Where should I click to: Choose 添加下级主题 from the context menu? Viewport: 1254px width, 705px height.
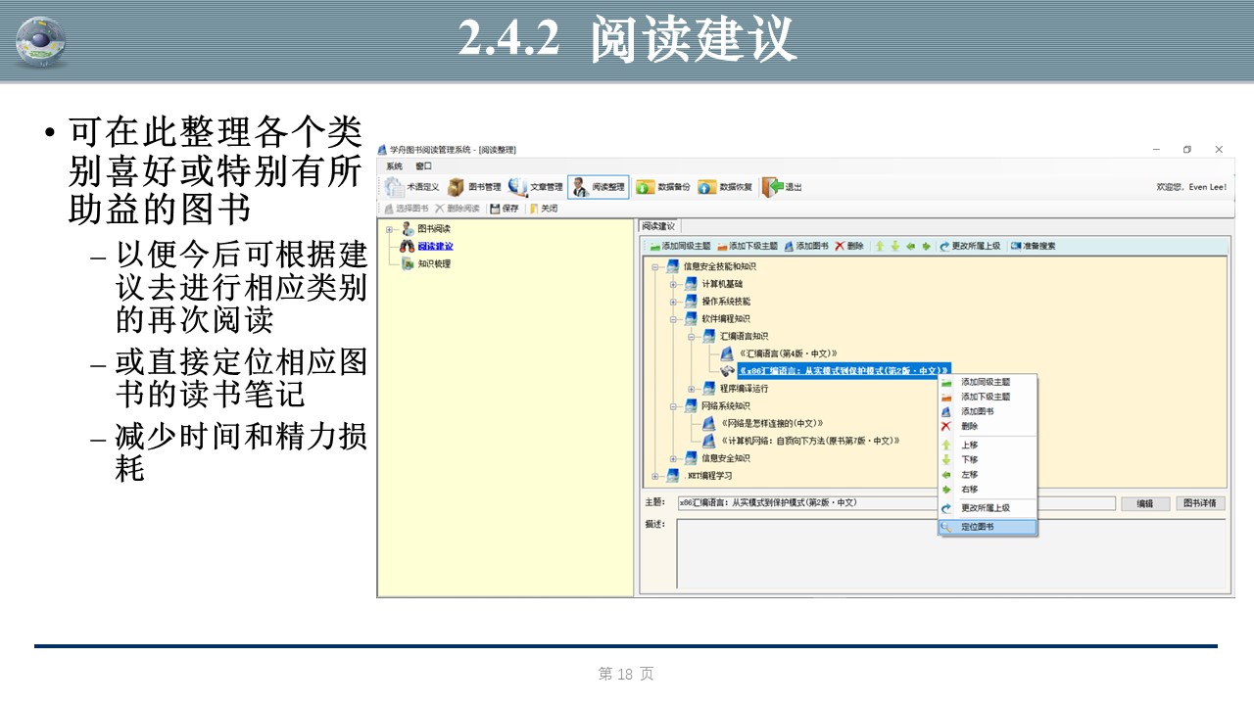[986, 397]
